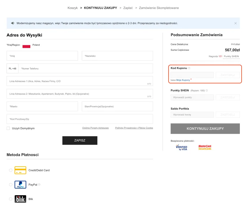248x206 pixels.
Task: Click the Poland flag icon
Action: click(27, 46)
